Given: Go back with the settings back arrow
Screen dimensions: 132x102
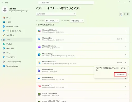Looking at the screenshot, I should [x=2, y=3].
